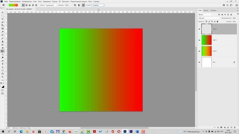This screenshot has width=239, height=134.
Task: Open the layer blend mode dropdown
Action: pyautogui.click(x=209, y=18)
